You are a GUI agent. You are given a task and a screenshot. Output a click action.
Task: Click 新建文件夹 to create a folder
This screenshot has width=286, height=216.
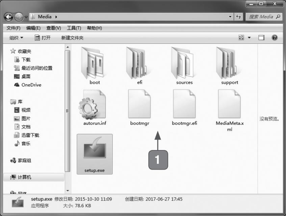tap(72, 38)
